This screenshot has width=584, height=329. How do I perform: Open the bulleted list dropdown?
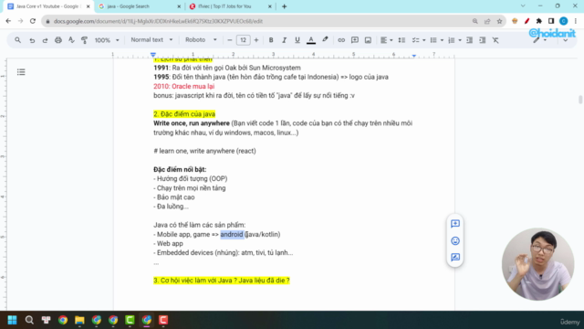[436, 40]
